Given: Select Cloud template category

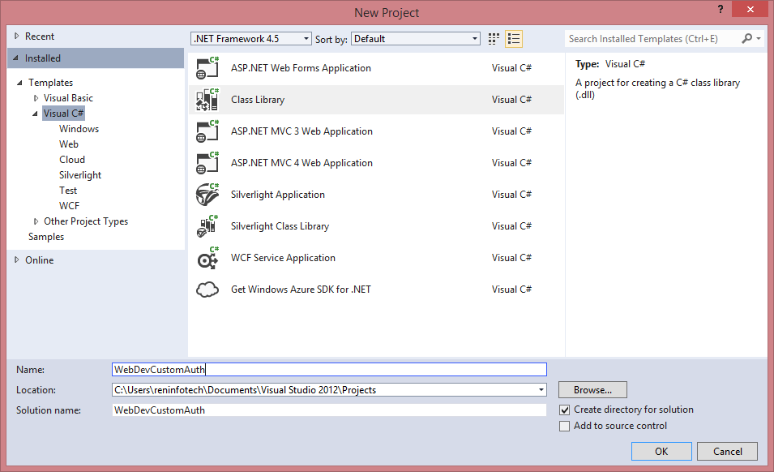Looking at the screenshot, I should tap(72, 160).
